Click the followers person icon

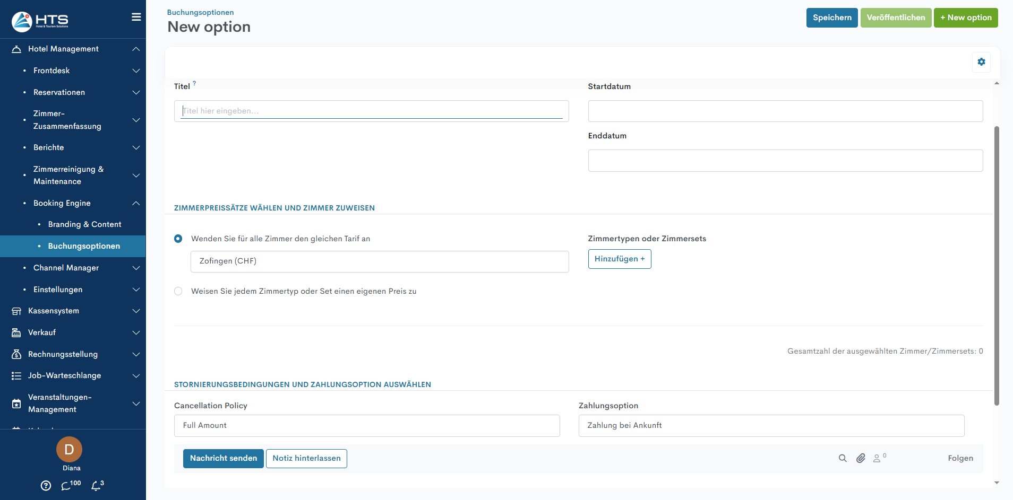(878, 458)
